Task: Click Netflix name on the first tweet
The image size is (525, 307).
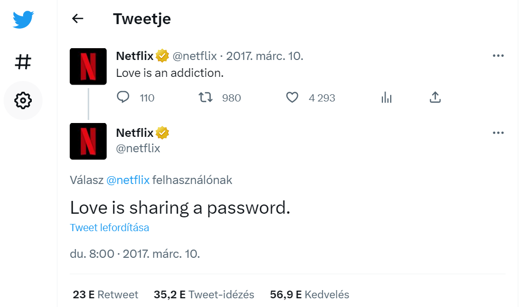Action: [x=135, y=56]
